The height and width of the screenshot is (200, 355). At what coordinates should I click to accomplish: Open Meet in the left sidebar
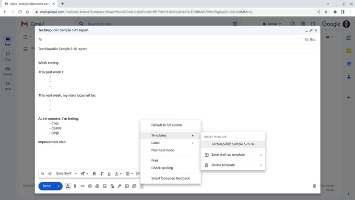(x=8, y=86)
